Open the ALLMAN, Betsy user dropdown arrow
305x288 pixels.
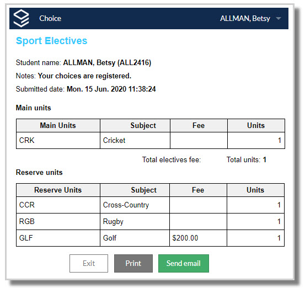[x=279, y=19]
